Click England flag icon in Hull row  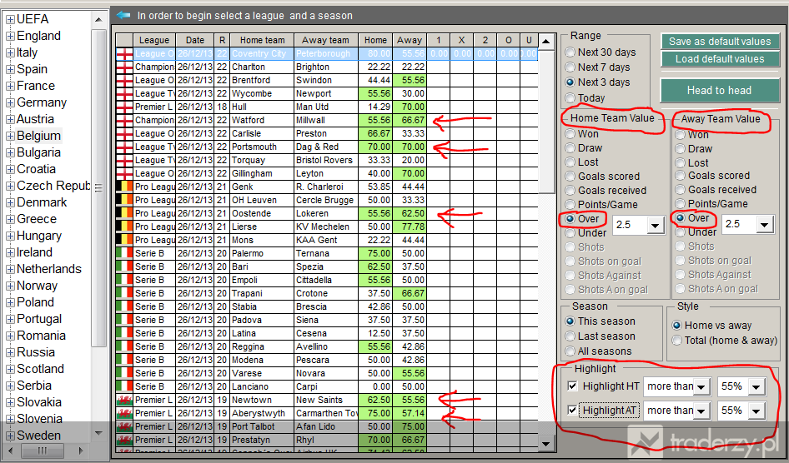[x=124, y=107]
